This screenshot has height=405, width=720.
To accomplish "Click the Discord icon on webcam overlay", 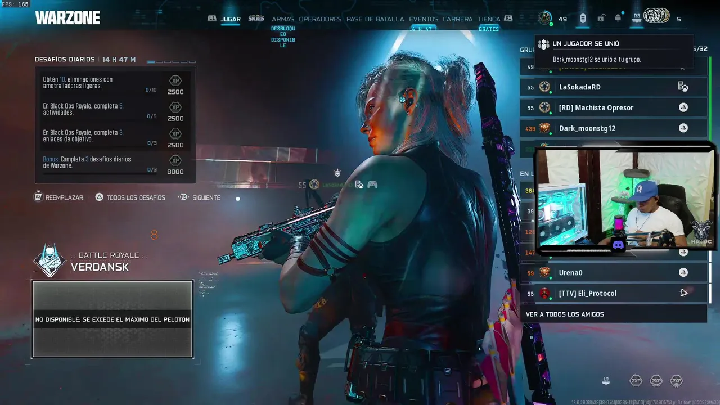I will tap(619, 245).
